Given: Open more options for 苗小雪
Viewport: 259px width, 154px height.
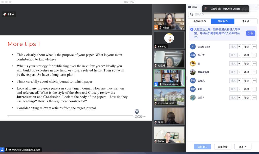Looking at the screenshot, I should 254,55.
